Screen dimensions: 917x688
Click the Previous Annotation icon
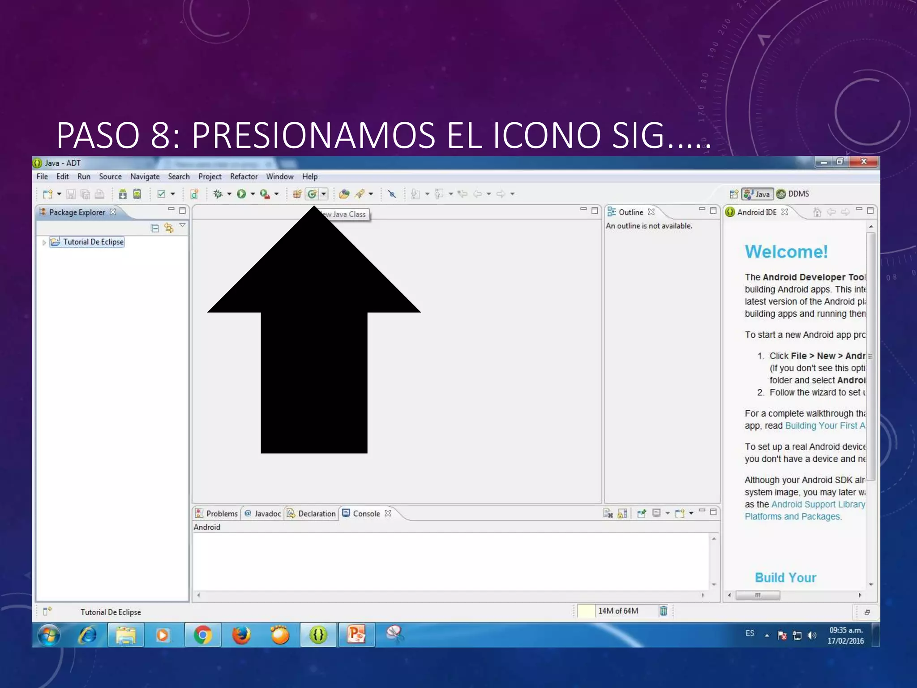point(439,194)
